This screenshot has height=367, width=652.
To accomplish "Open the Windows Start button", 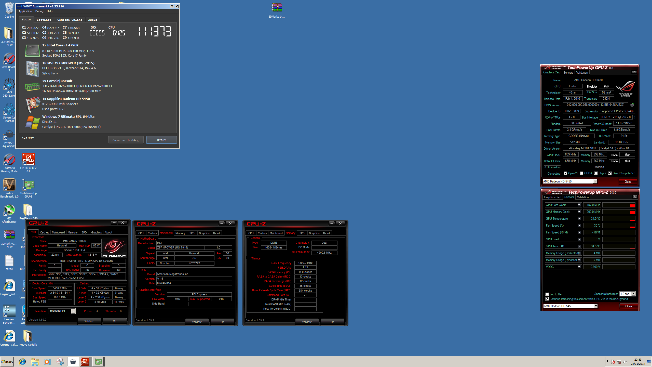I will (7, 361).
